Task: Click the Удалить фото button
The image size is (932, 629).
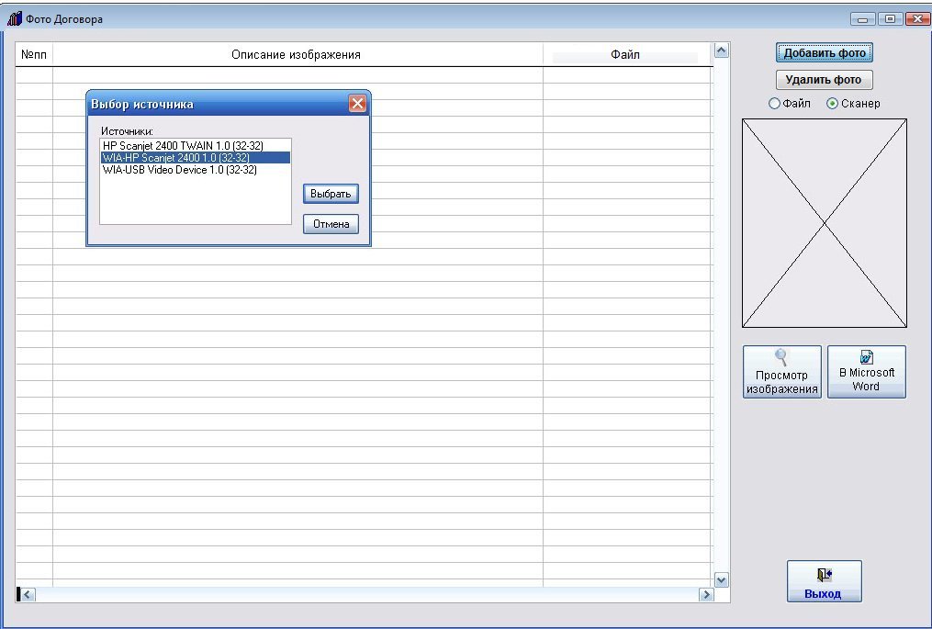Action: tap(824, 80)
